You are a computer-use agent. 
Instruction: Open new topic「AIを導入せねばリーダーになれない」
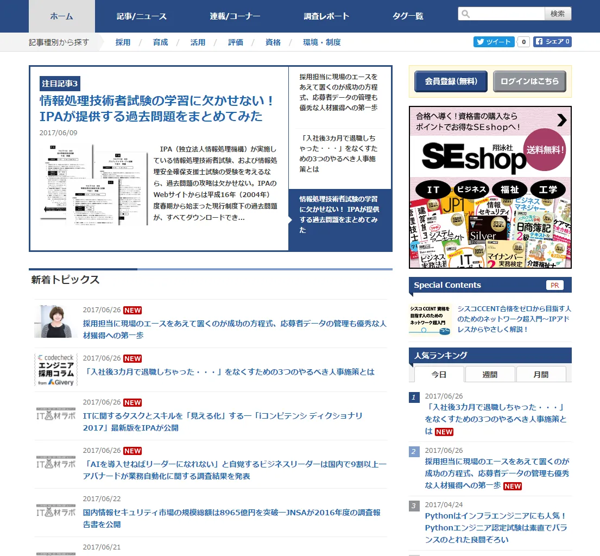tap(235, 470)
